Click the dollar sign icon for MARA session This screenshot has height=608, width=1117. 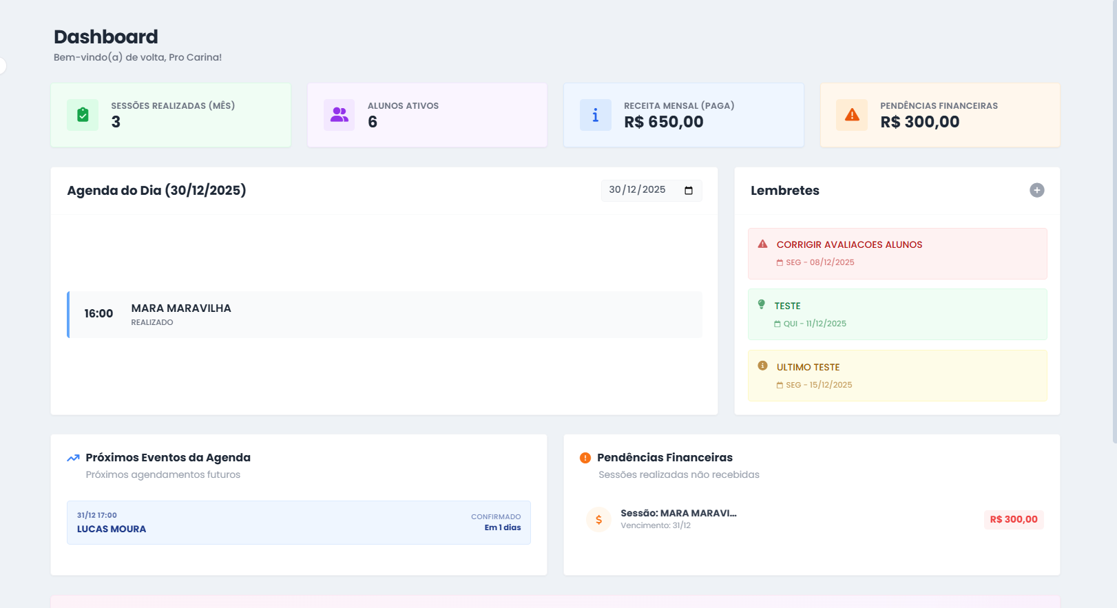tap(598, 519)
